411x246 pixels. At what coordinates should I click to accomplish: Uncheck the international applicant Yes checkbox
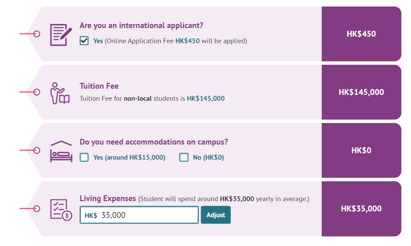[84, 41]
